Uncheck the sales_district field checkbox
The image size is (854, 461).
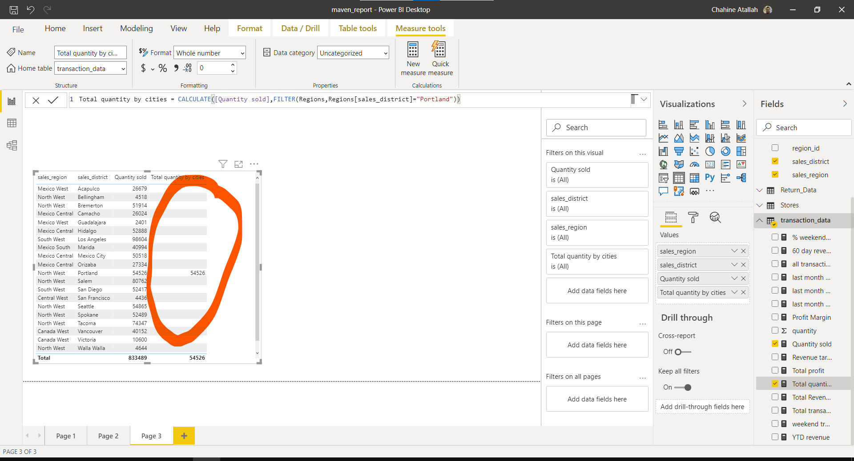point(775,161)
